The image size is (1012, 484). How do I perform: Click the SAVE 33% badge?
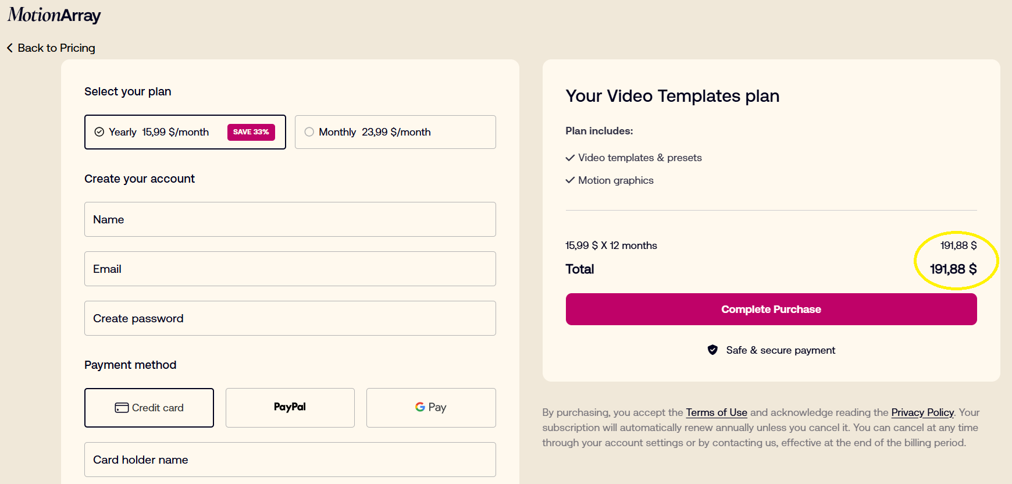click(251, 132)
